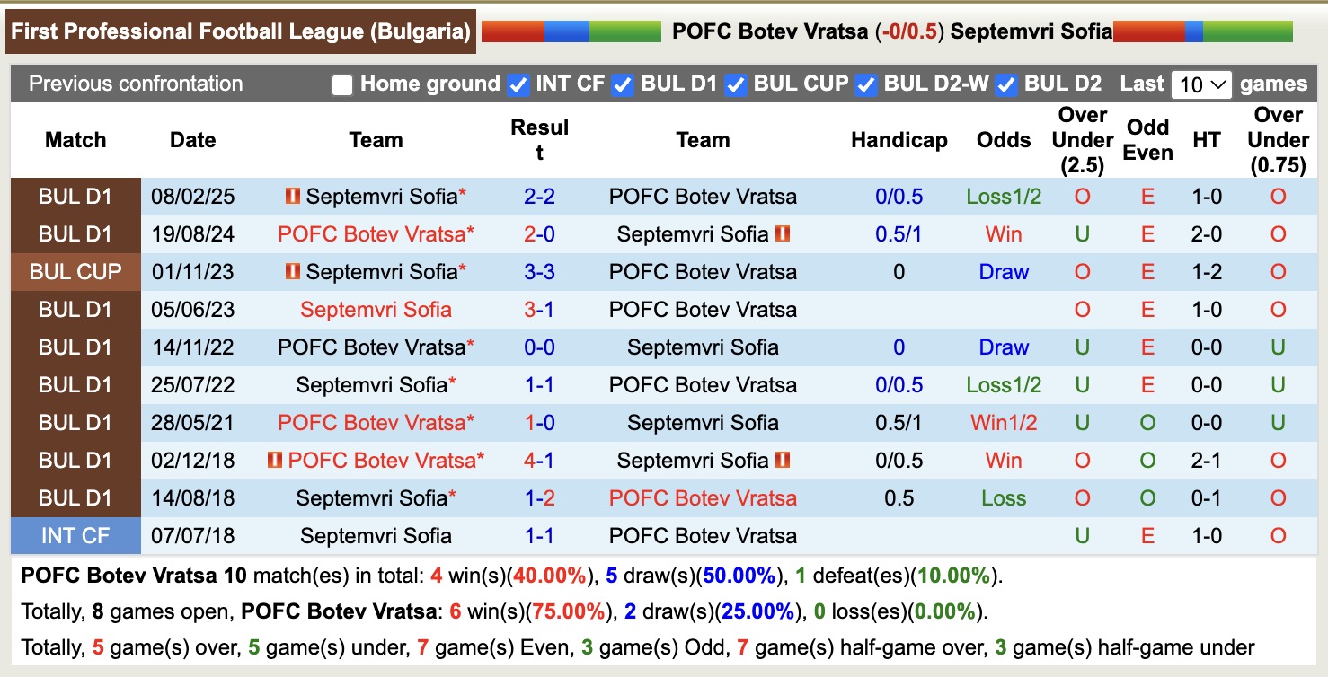Viewport: 1328px width, 677px height.
Task: Click the blue segment of the left form bar
Action: (566, 32)
